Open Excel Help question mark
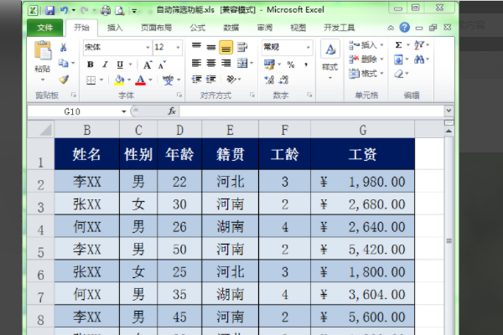The width and height of the screenshot is (503, 335). point(405,28)
